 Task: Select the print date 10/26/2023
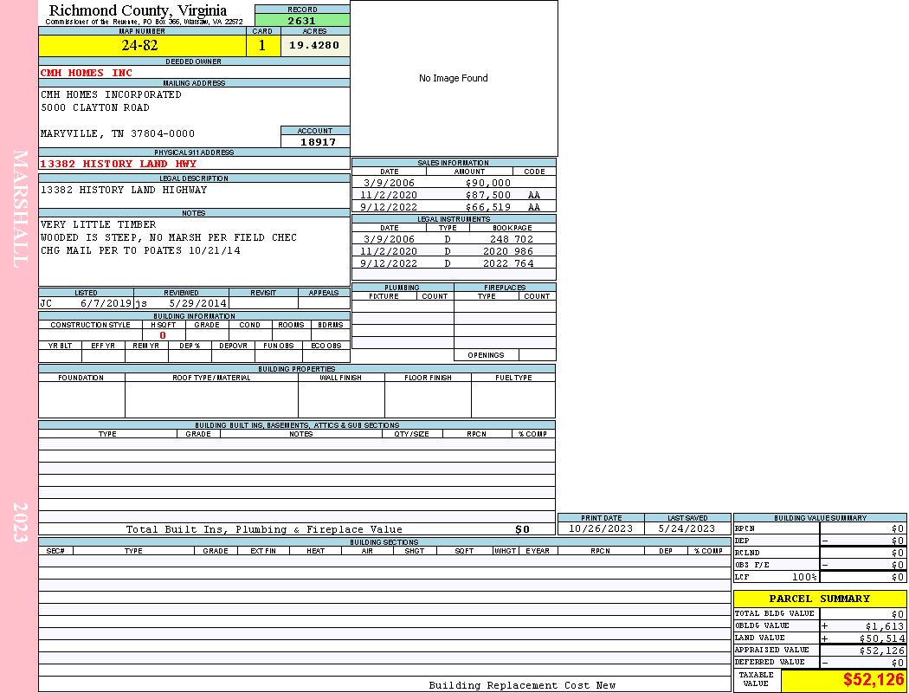[601, 528]
